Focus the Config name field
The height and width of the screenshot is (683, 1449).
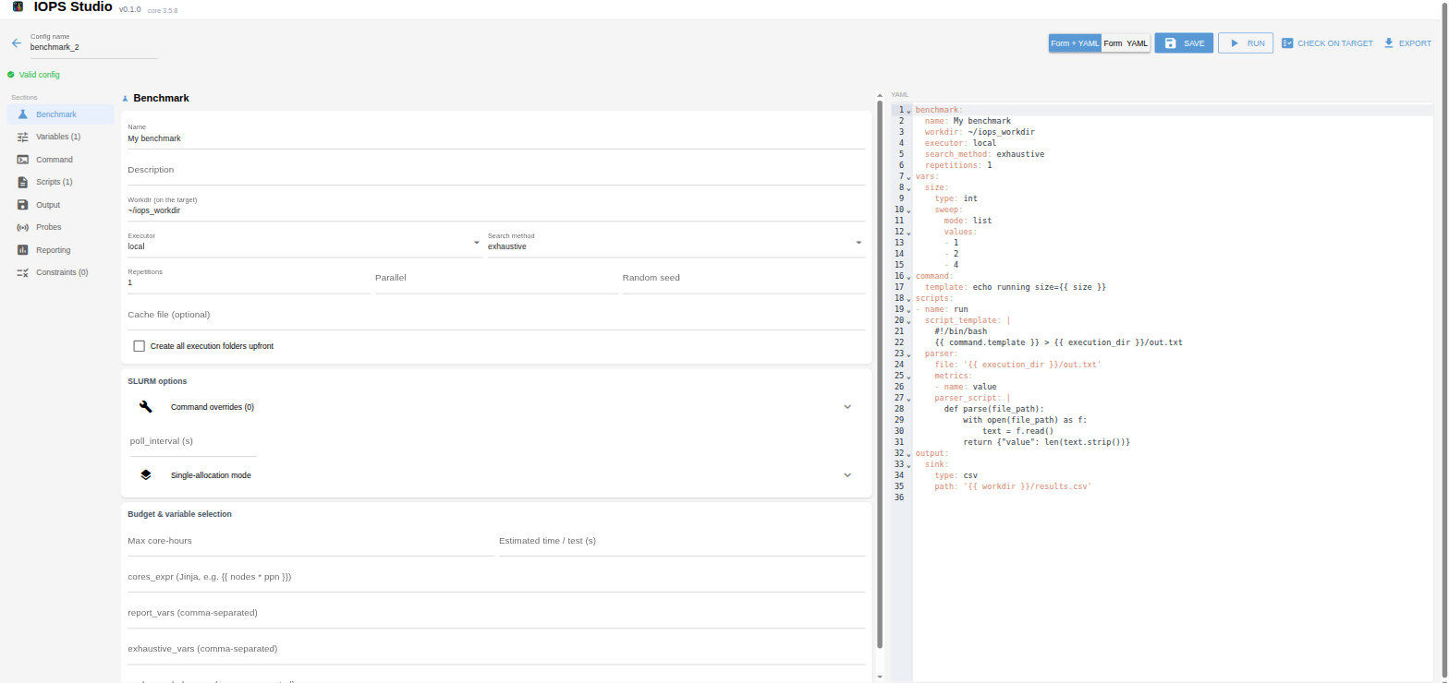coord(93,46)
